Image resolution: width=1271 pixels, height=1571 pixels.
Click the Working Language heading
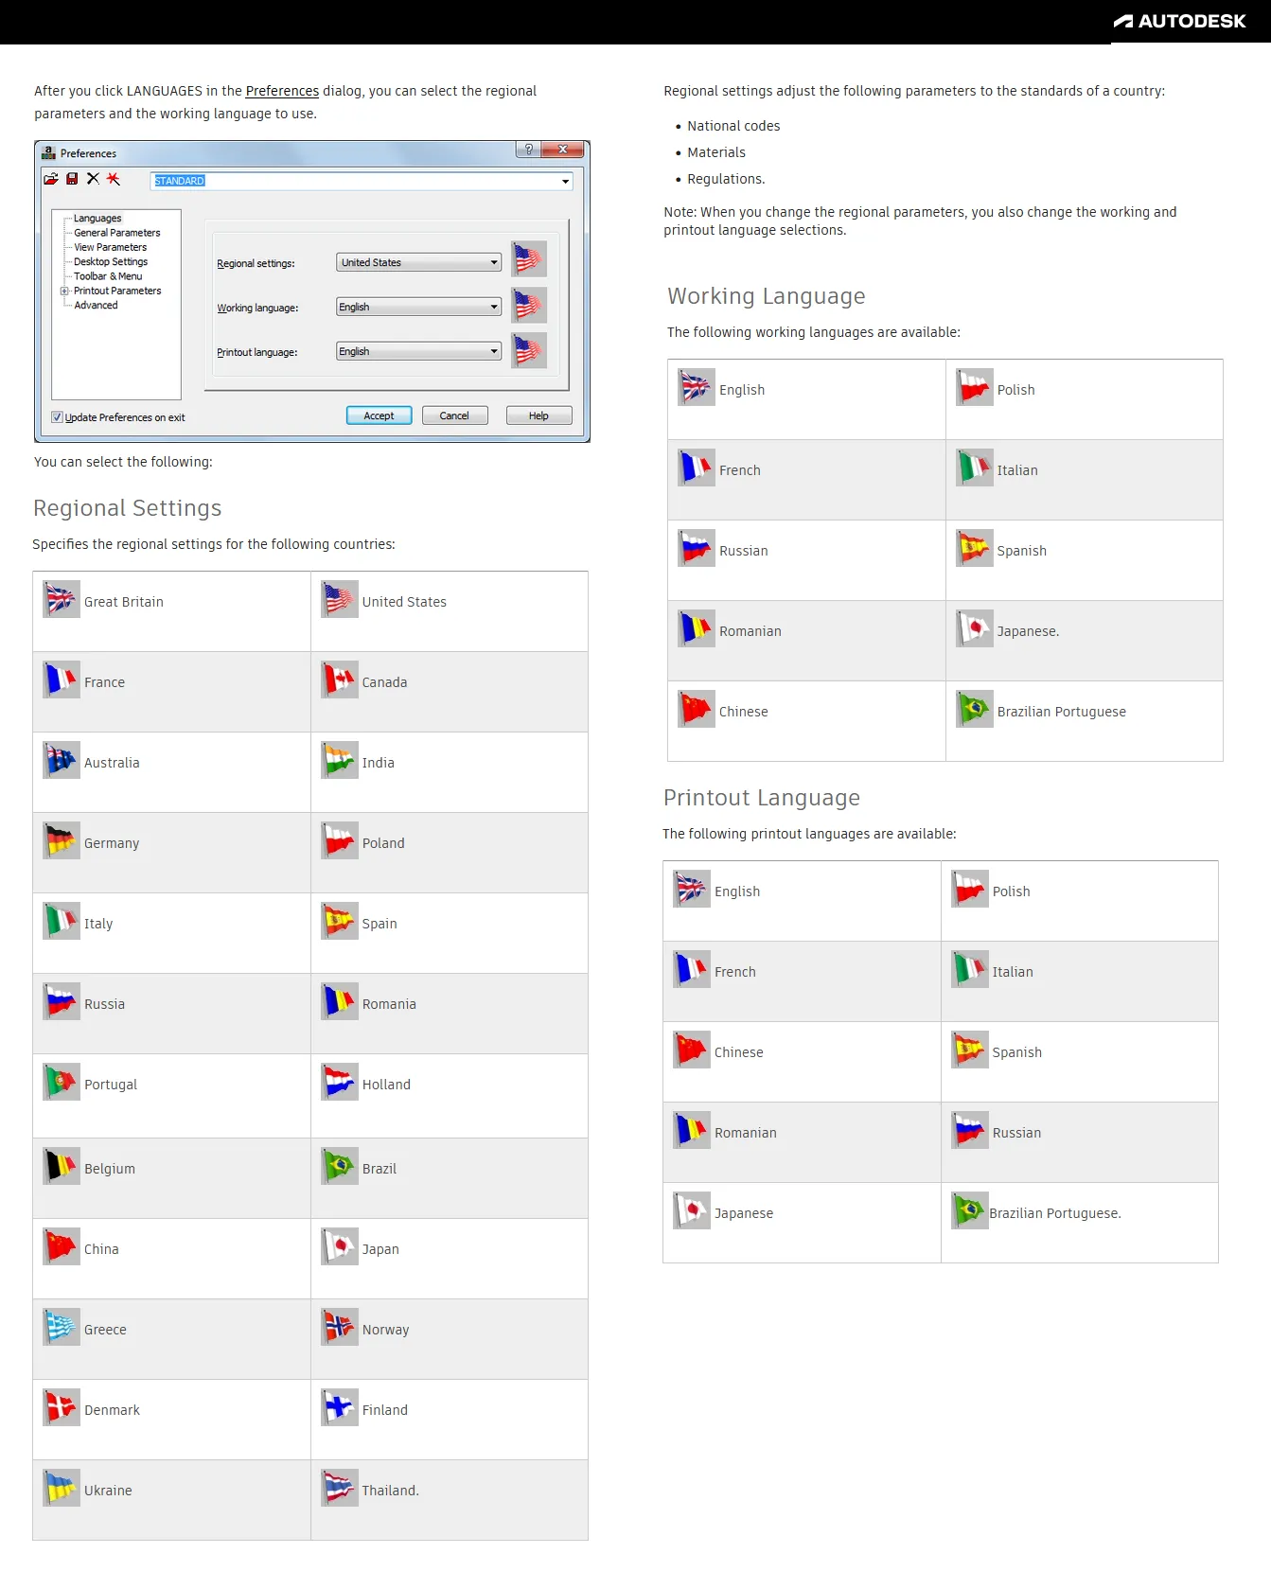(x=767, y=296)
